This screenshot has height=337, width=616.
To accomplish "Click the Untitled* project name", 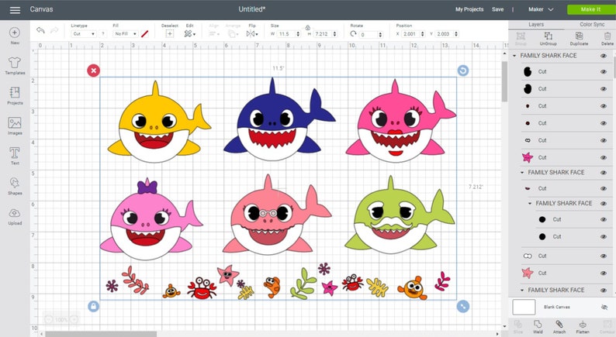I will point(252,9).
